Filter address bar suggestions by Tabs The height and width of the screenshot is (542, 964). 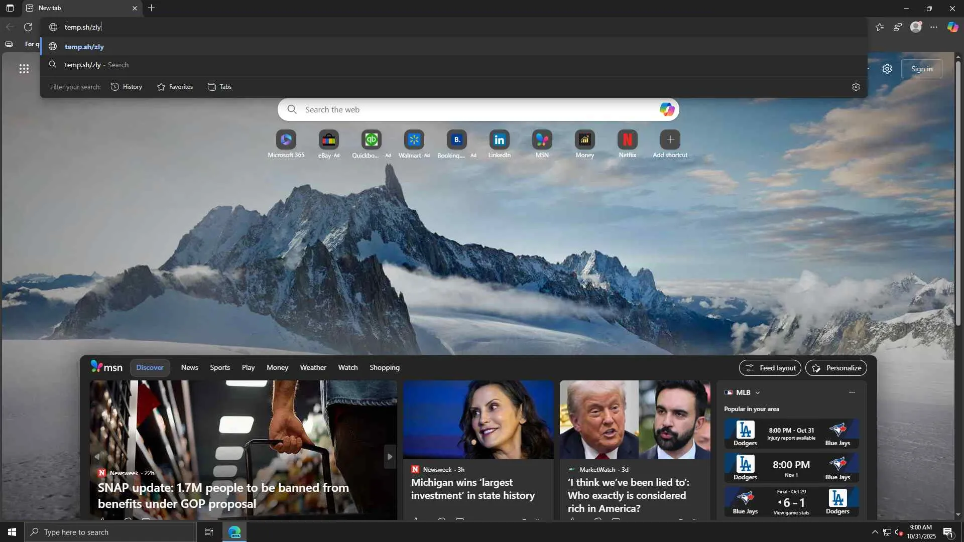(219, 87)
